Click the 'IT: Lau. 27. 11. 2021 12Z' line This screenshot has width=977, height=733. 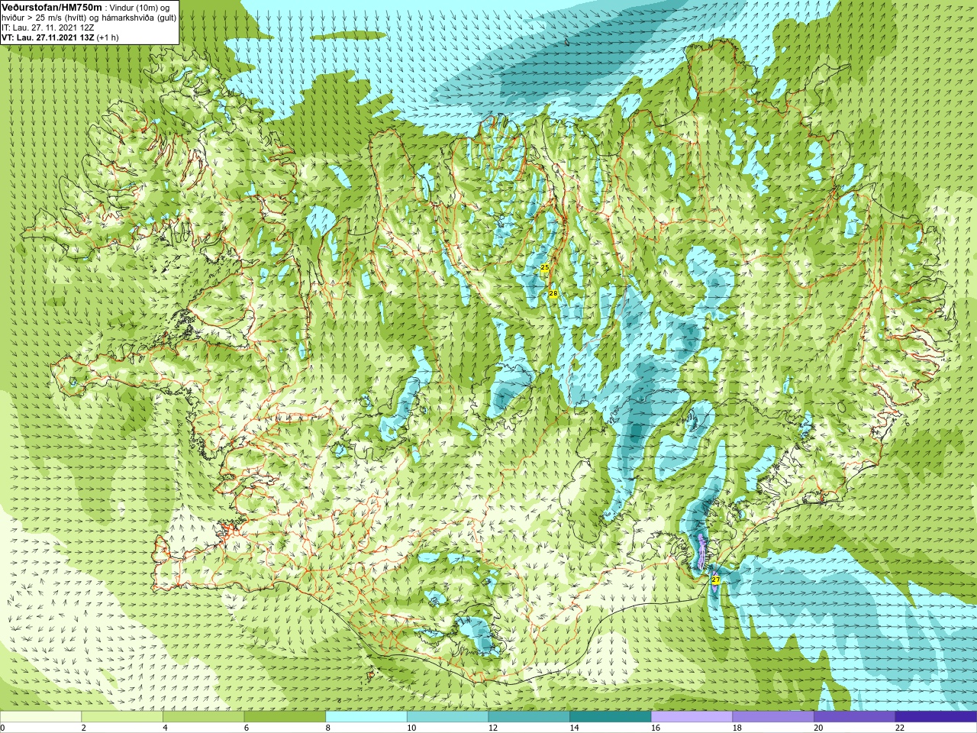pyautogui.click(x=48, y=27)
